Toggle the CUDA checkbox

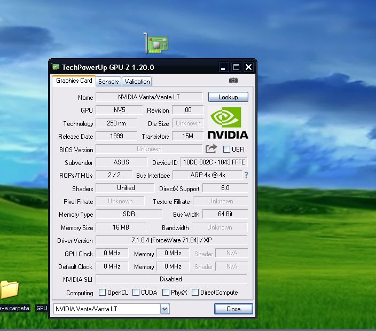136,292
